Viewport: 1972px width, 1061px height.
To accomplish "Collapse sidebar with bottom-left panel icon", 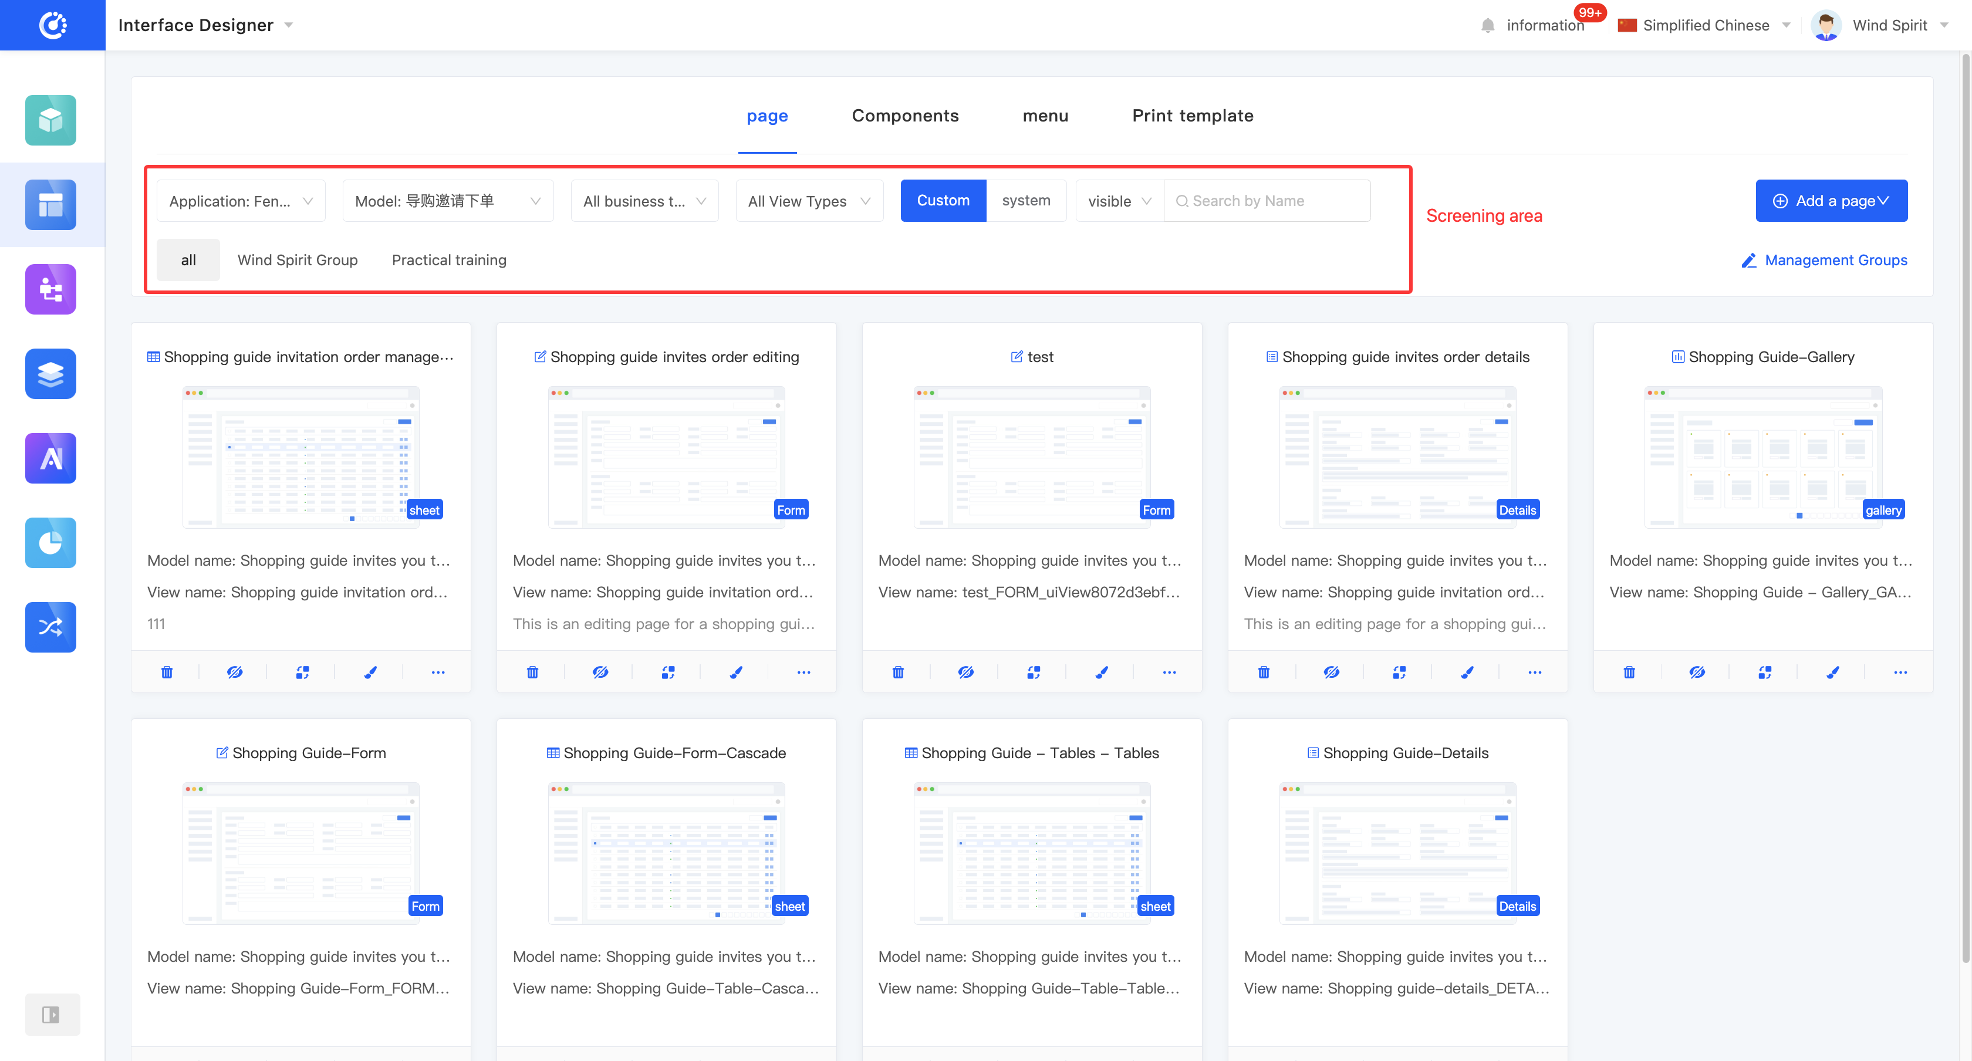I will (50, 1014).
